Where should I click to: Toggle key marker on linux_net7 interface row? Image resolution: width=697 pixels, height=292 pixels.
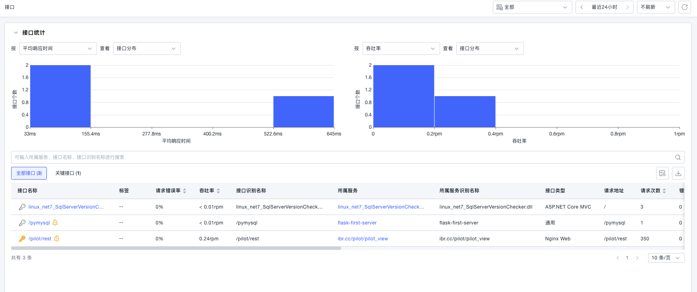22,207
